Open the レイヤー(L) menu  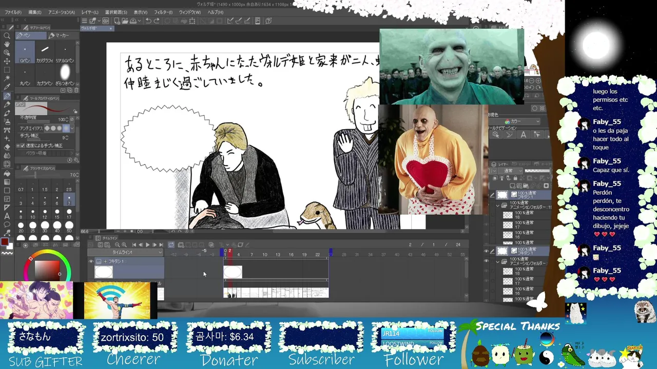click(x=90, y=12)
